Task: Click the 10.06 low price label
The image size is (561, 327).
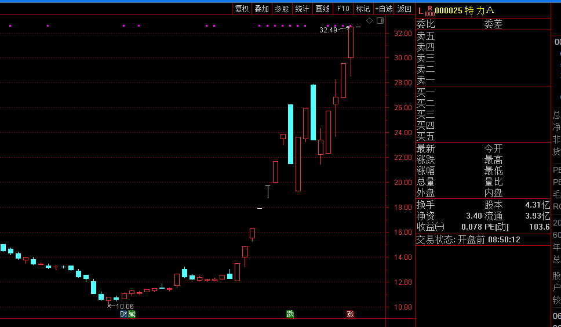Action: click(x=125, y=307)
